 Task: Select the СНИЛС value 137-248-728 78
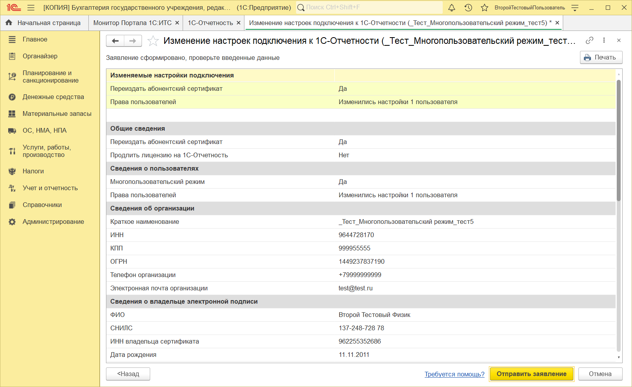click(x=361, y=328)
